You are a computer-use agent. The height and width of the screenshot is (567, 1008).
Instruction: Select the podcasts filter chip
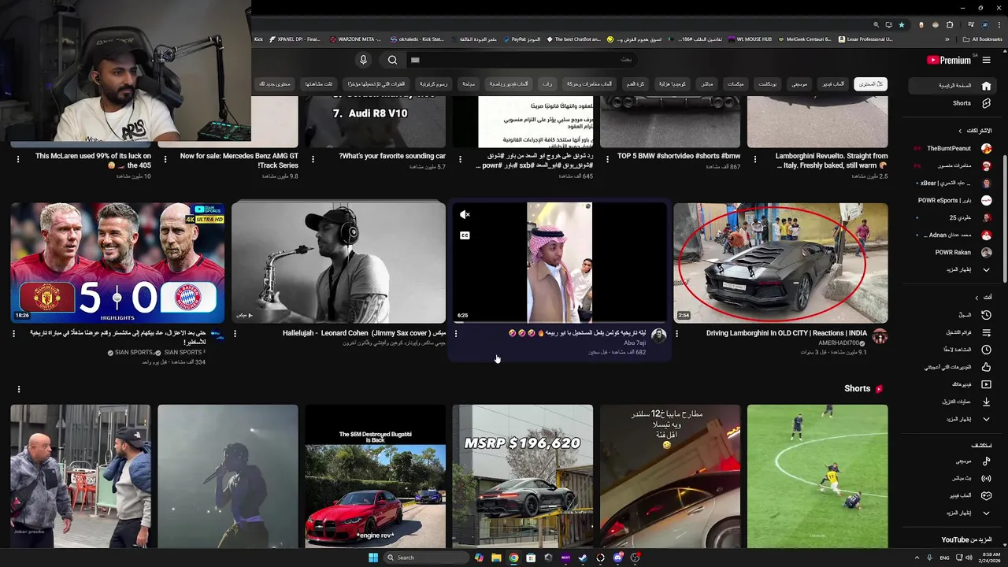click(767, 83)
